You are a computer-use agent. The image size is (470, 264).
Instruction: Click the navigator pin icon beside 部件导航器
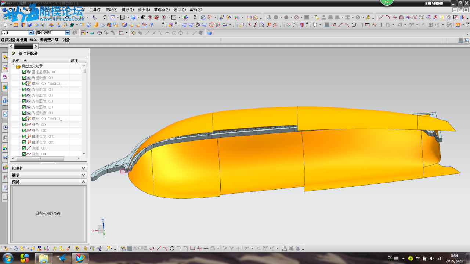14,53
